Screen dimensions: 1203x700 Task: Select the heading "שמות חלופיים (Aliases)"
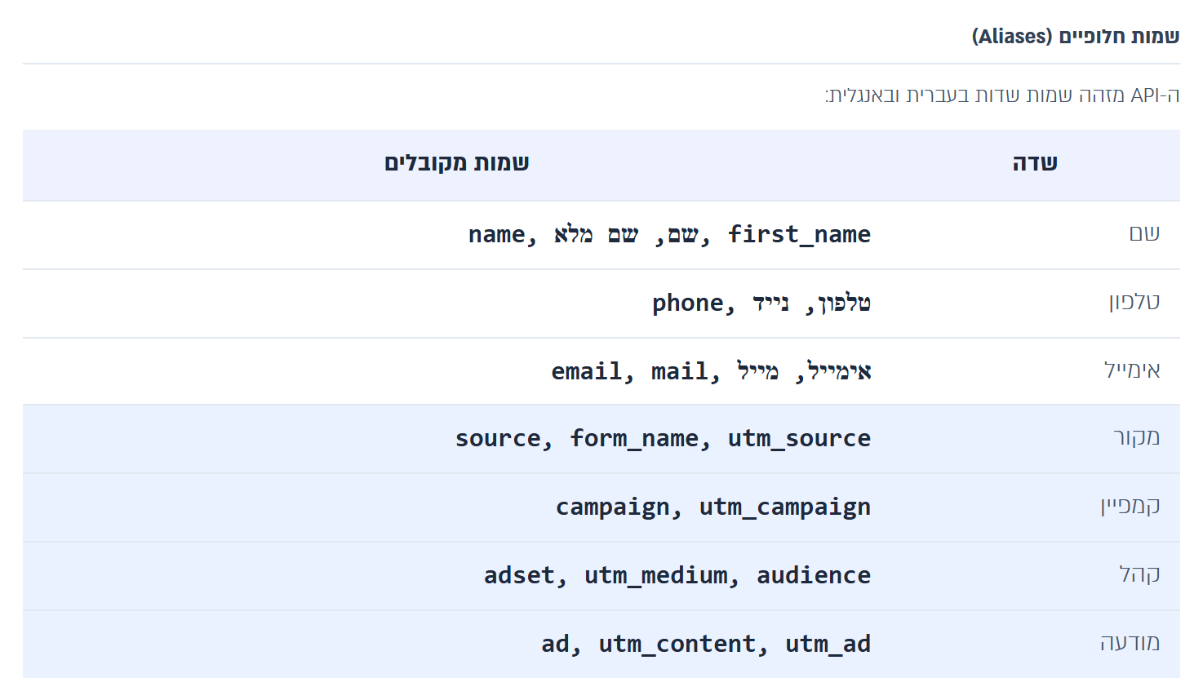click(x=1075, y=37)
